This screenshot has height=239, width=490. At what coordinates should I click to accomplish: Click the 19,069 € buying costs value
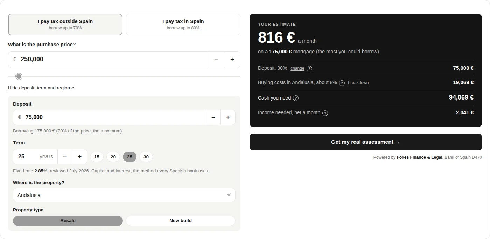tap(463, 82)
